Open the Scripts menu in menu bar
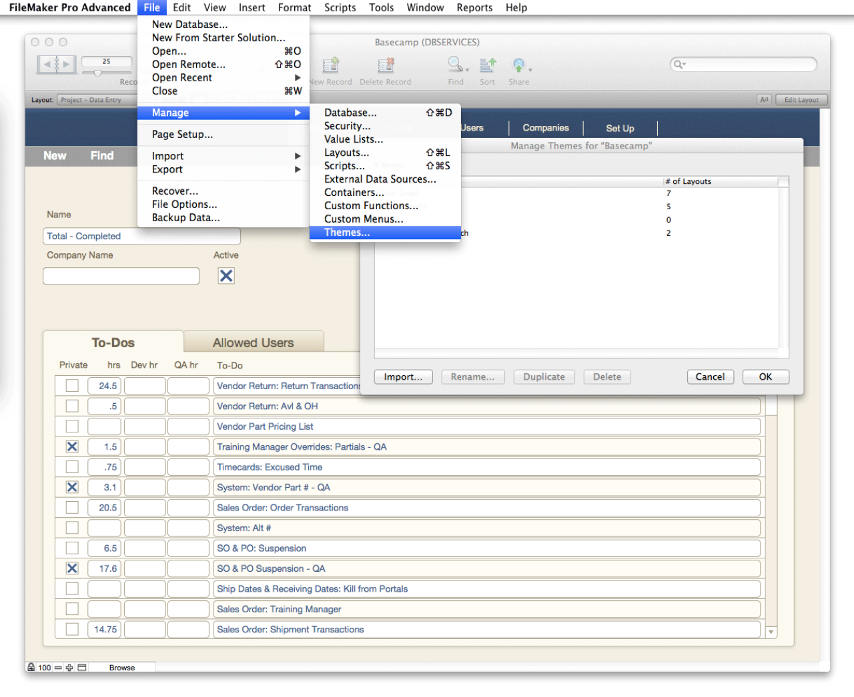Image resolution: width=854 pixels, height=697 pixels. point(340,7)
